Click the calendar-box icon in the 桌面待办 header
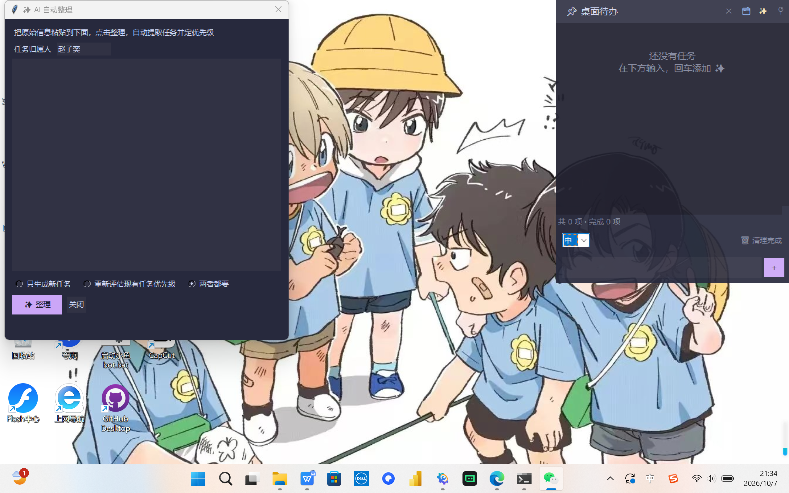Screen dimensions: 789x493 [746, 11]
